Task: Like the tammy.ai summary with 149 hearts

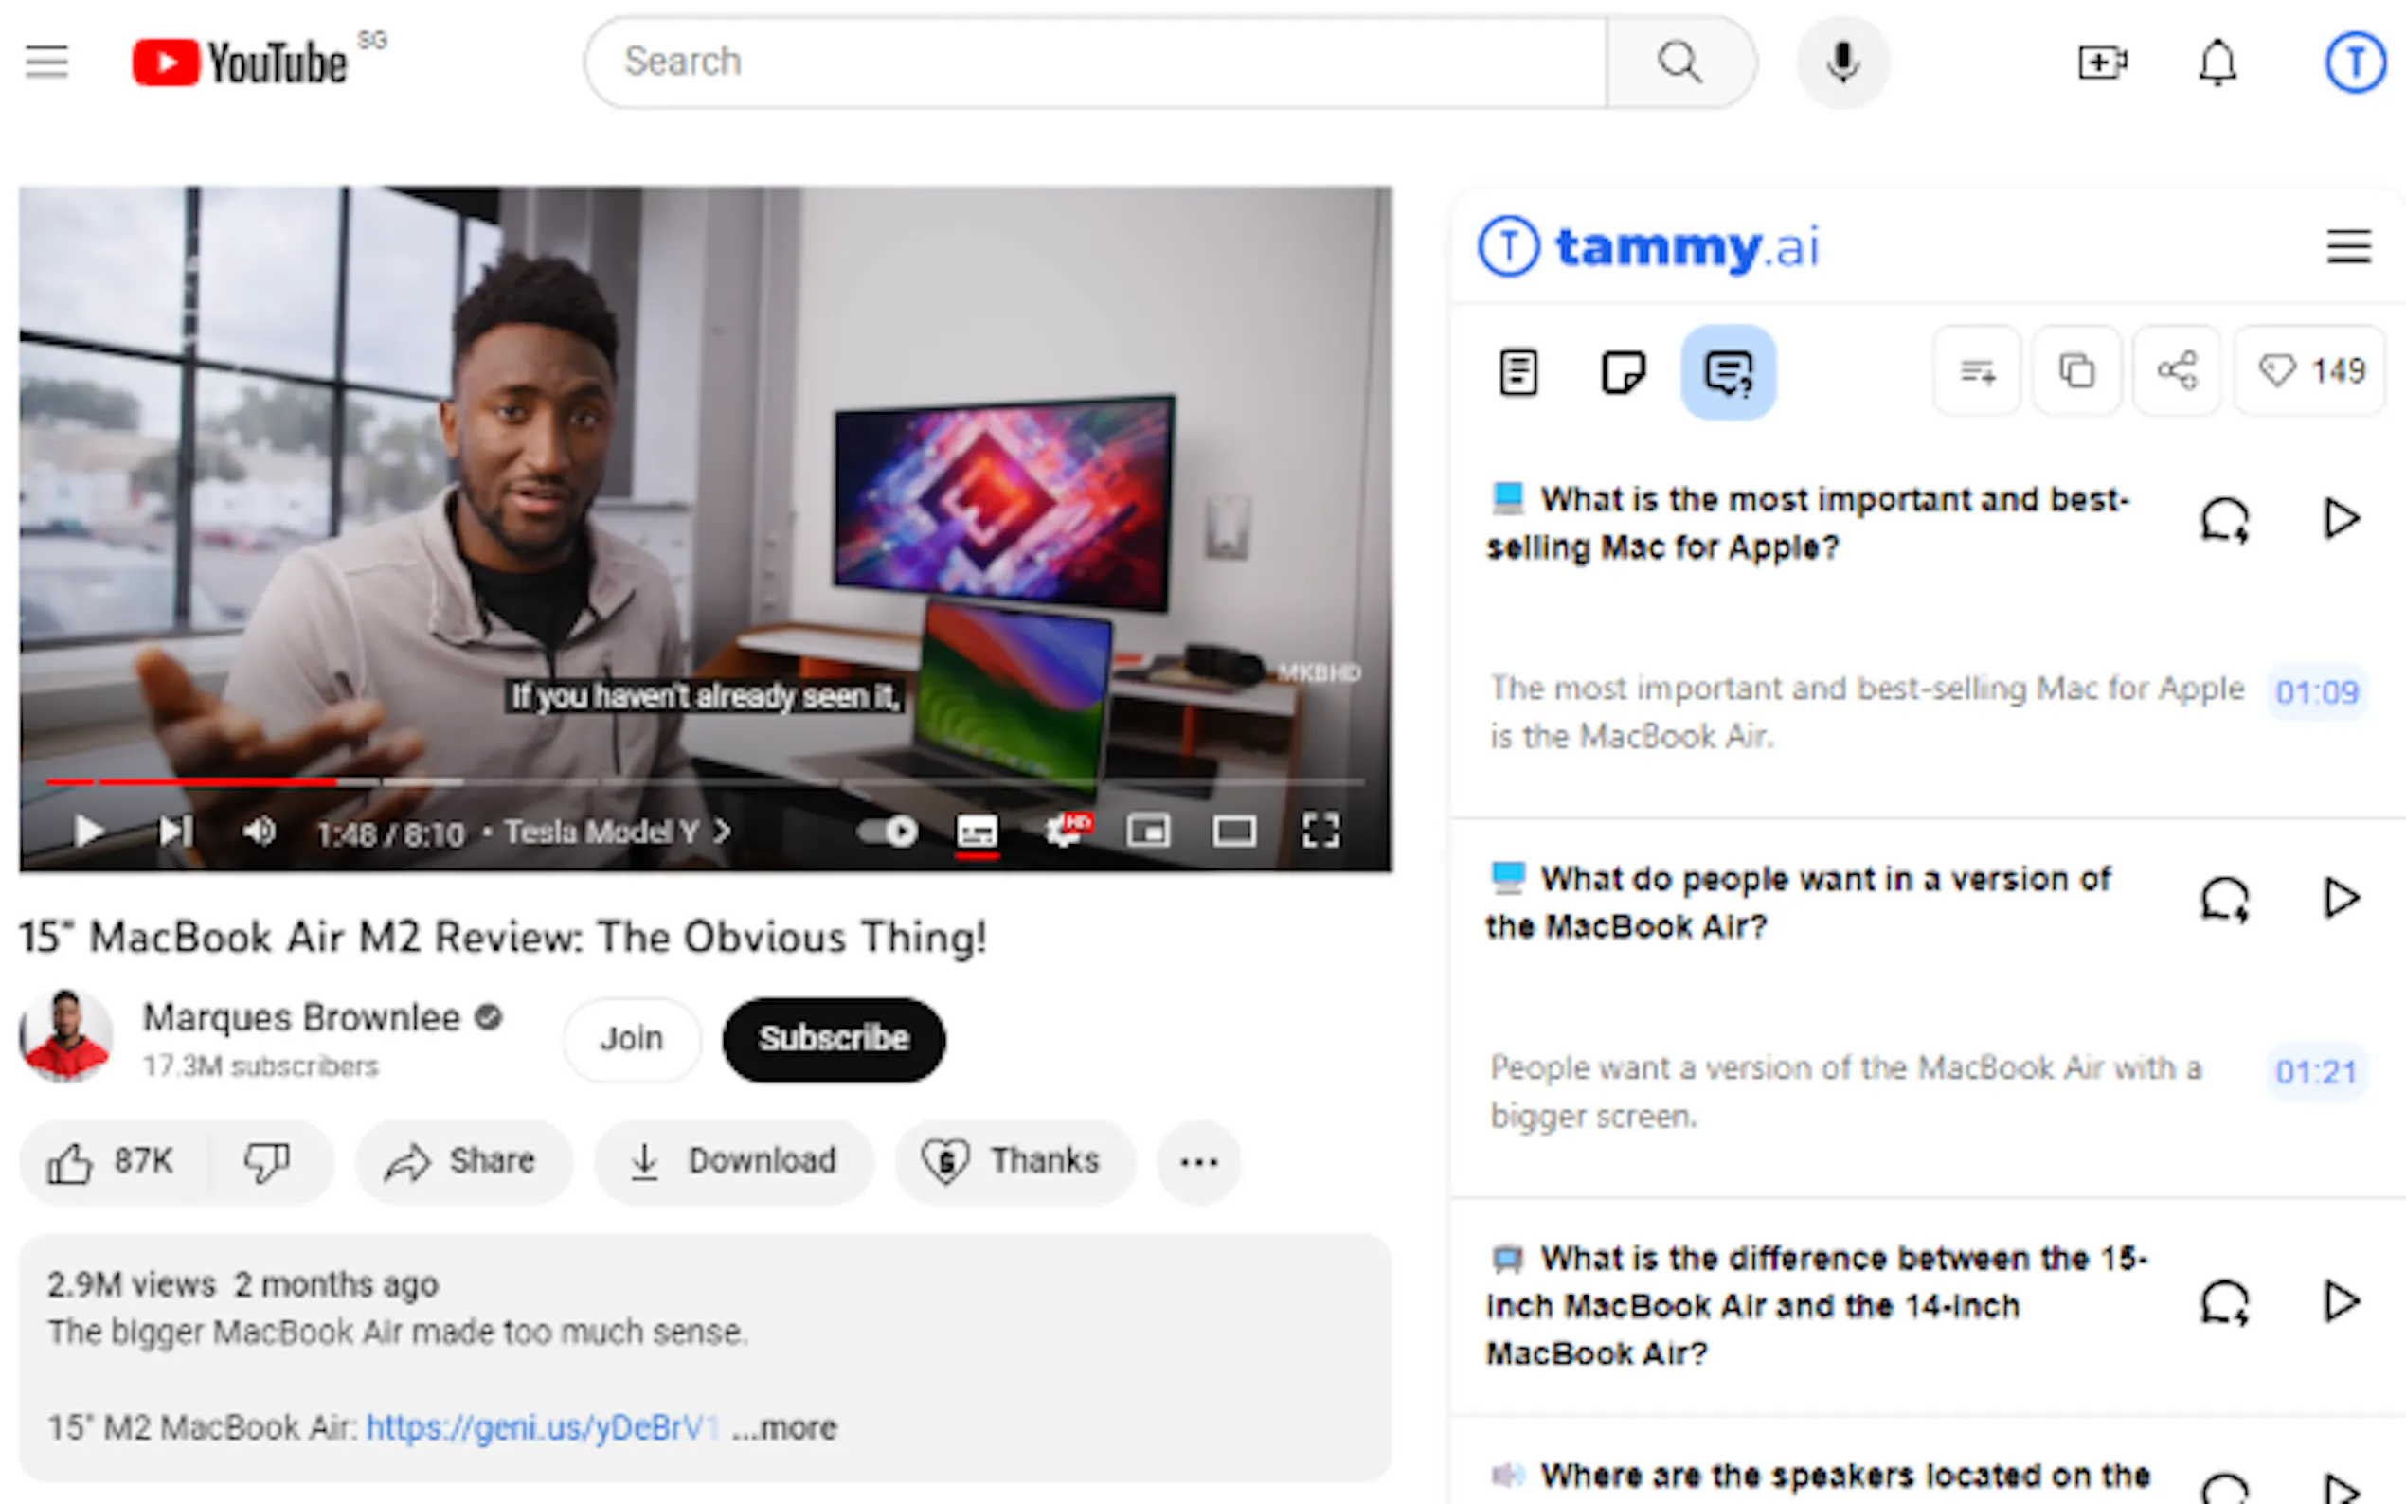Action: pyautogui.click(x=2310, y=372)
